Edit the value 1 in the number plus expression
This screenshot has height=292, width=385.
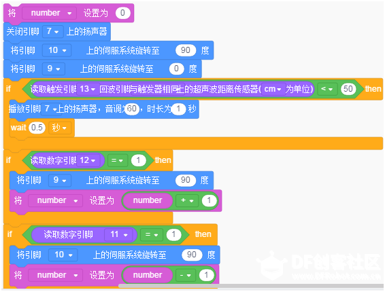click(x=209, y=200)
